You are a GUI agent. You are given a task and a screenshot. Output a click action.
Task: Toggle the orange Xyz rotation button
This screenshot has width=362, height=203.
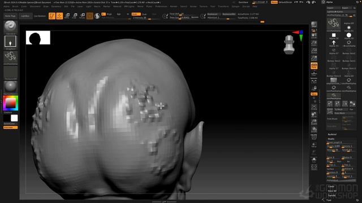tap(314, 94)
